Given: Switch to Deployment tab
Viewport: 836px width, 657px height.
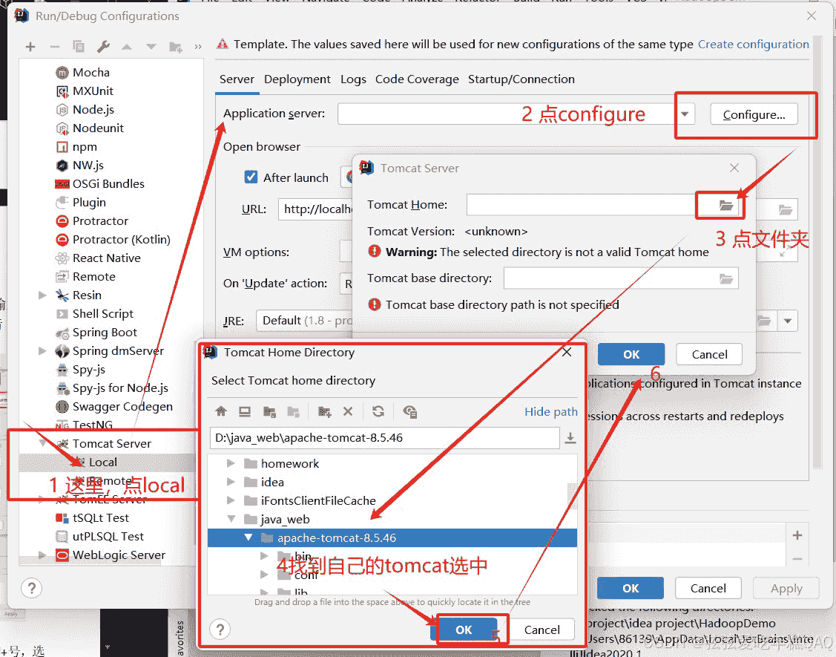Looking at the screenshot, I should (x=297, y=79).
